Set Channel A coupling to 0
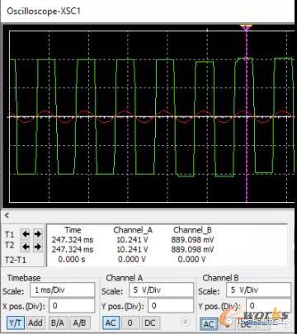 (x=130, y=323)
